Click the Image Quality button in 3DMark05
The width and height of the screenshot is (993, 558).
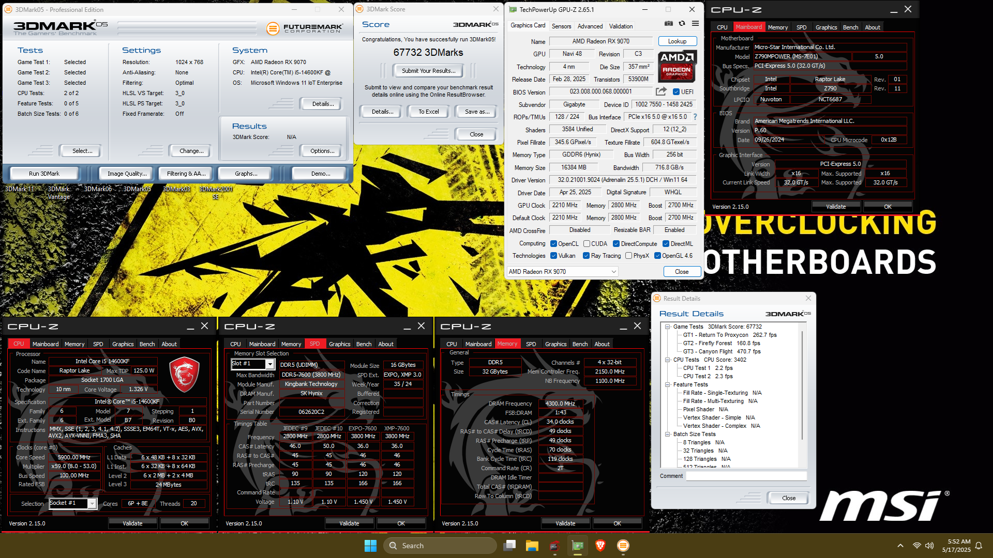tap(127, 174)
